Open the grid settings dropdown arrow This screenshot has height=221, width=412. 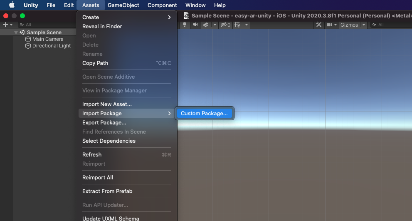pos(247,25)
